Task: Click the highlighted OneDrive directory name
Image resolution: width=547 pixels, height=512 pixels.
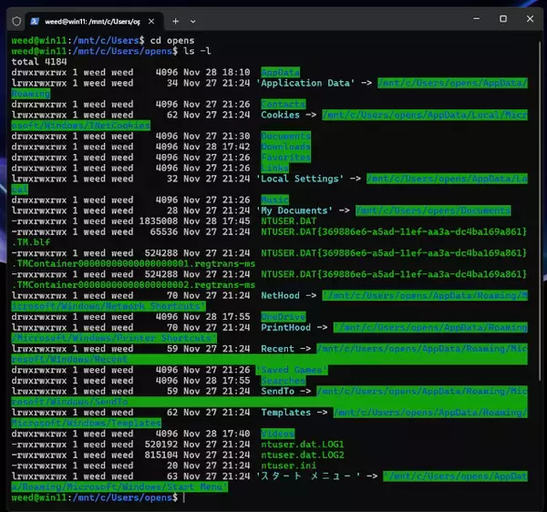Action: pos(284,316)
